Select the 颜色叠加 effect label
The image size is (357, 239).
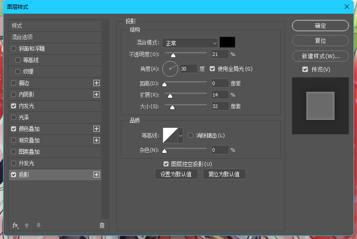pos(29,129)
